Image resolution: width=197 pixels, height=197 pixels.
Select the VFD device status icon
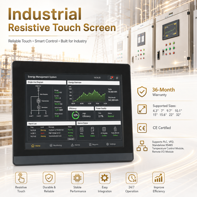[92, 129]
